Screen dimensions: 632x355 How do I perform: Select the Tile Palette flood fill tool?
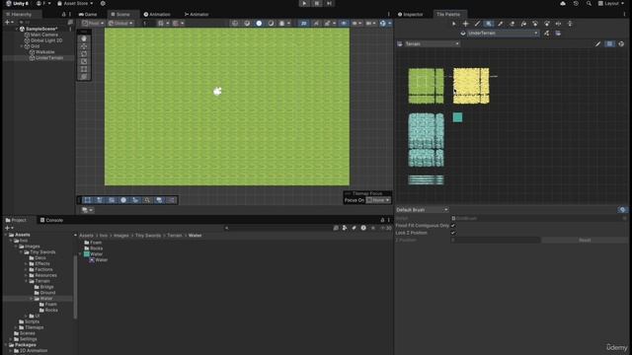[523, 24]
